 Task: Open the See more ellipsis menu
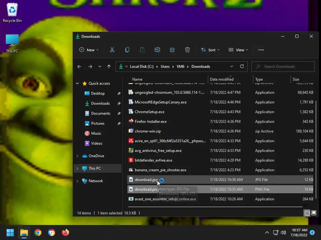261,50
